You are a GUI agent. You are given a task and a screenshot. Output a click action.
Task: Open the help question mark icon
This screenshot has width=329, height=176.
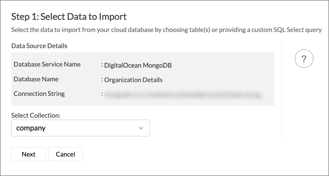tap(304, 59)
